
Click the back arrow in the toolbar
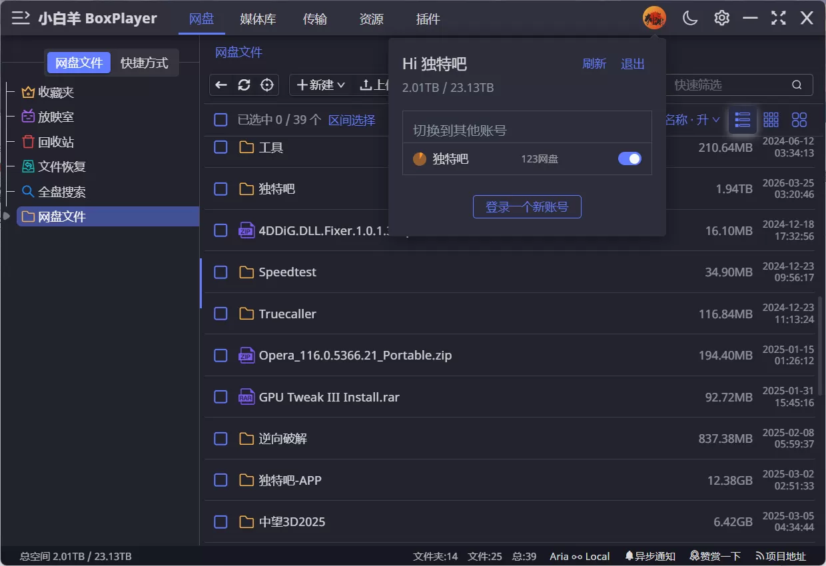[x=221, y=85]
